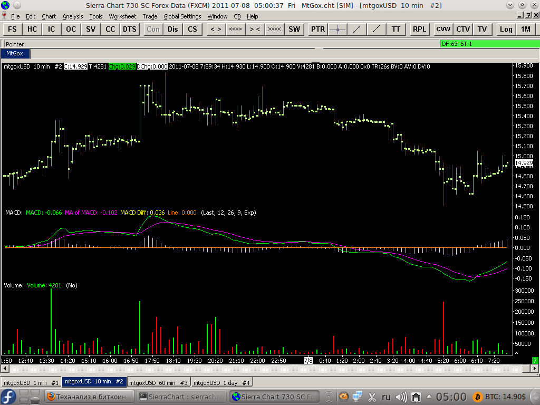Switch to mtgoxUSD 10 min #2 tab
Screen dimensions: 540x405
coord(94,382)
